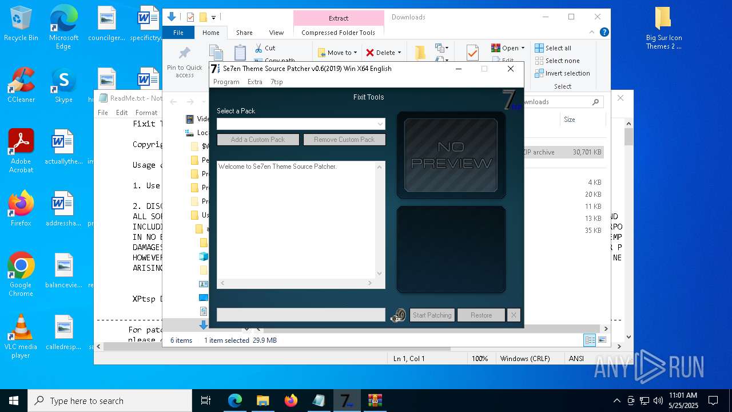Open the Program menu in 7tsp patcher
The image size is (732, 412).
226,82
